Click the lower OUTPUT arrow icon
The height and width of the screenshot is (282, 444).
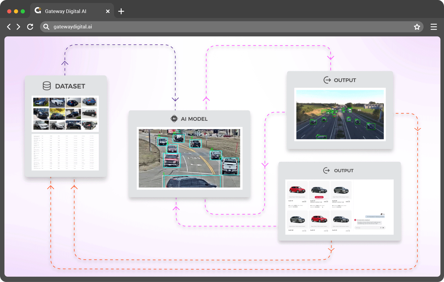tap(326, 170)
